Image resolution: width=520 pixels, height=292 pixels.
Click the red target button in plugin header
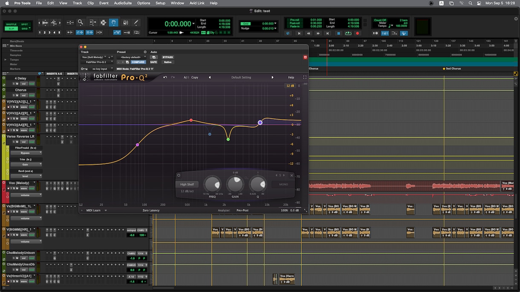[305, 57]
